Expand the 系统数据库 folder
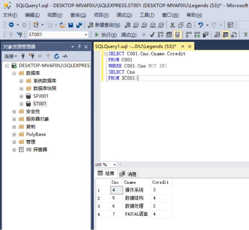This screenshot has height=230, width=249. 21,81
